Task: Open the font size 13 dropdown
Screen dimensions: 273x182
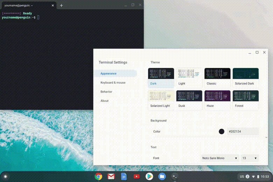Action: pos(250,158)
